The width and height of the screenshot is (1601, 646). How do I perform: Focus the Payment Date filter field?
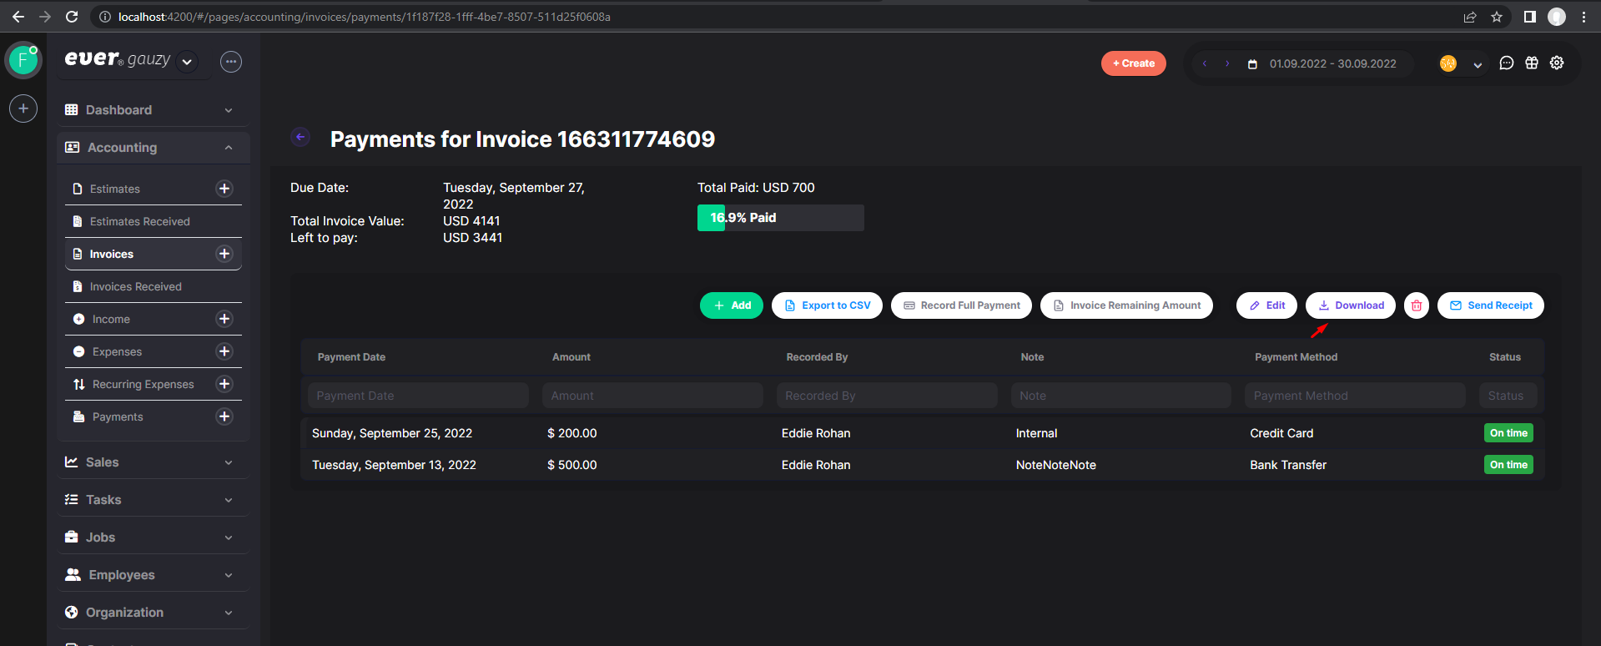point(418,396)
